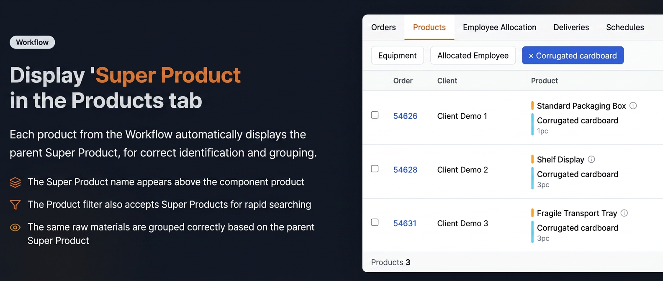Check the box for order 54631
This screenshot has width=663, height=281.
375,222
